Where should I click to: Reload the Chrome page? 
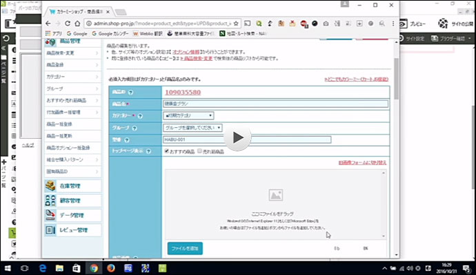[x=68, y=23]
